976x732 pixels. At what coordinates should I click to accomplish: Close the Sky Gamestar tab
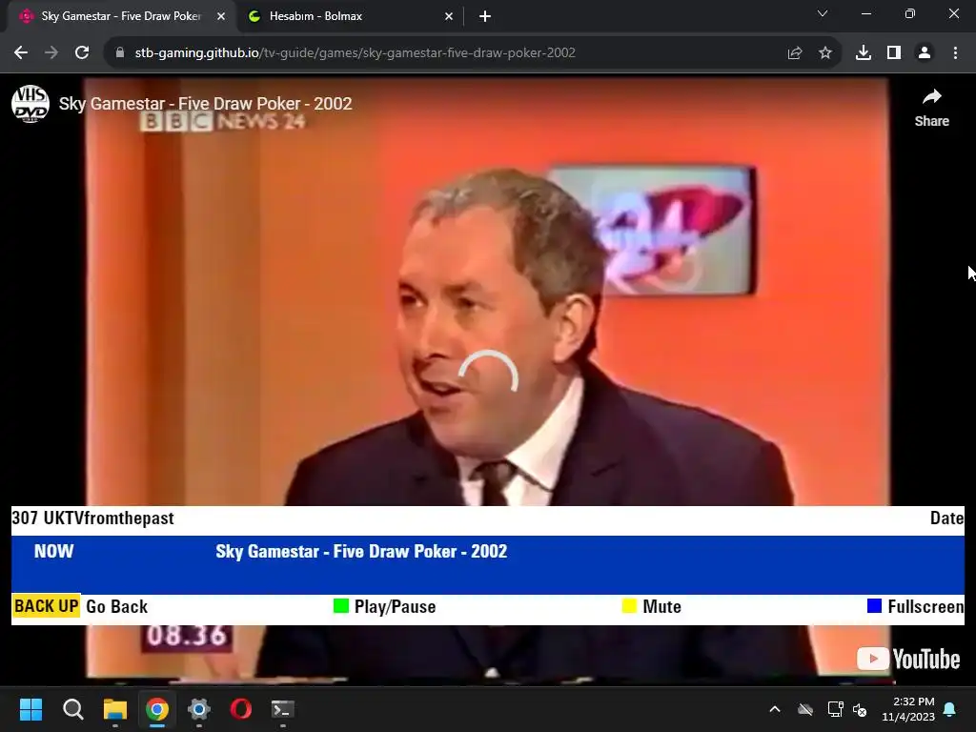pos(221,16)
